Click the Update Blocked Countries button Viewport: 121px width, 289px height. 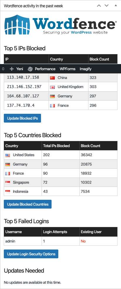coord(28,204)
